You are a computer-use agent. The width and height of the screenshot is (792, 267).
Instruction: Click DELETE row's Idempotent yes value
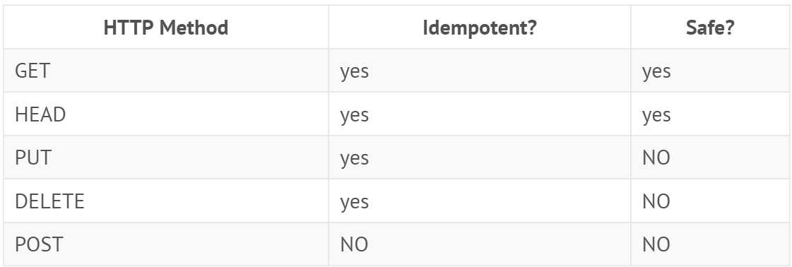[354, 203]
